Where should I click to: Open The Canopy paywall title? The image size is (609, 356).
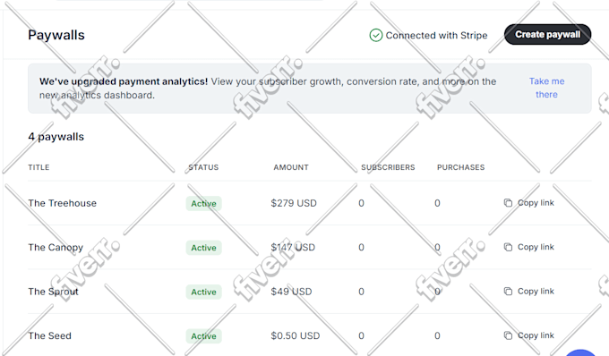click(x=56, y=248)
